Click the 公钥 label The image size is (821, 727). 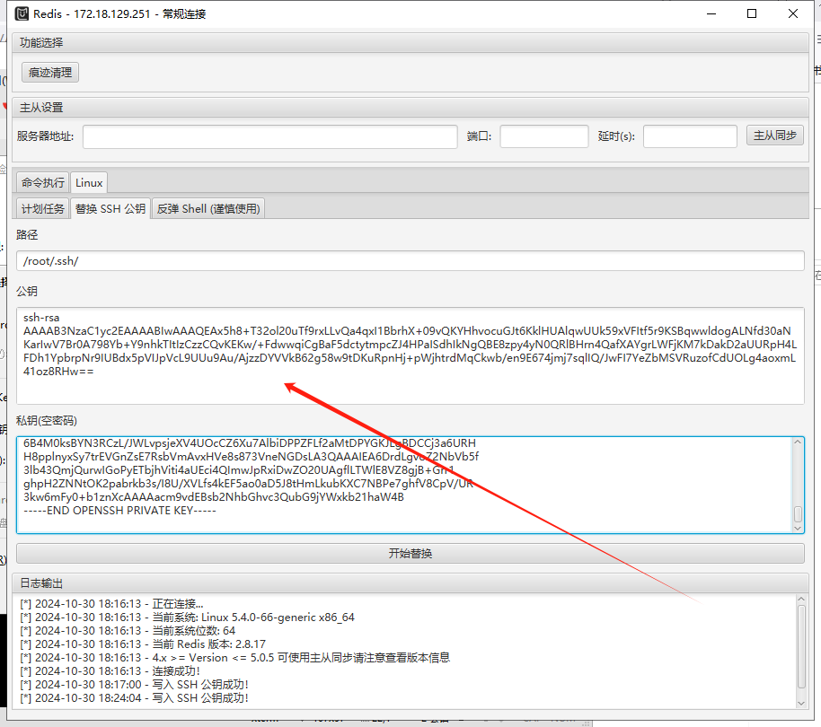(x=27, y=292)
